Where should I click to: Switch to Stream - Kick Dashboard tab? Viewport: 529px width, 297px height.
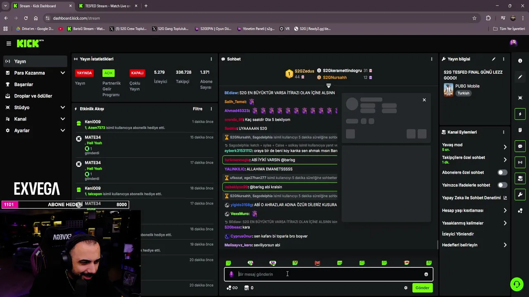pyautogui.click(x=42, y=6)
